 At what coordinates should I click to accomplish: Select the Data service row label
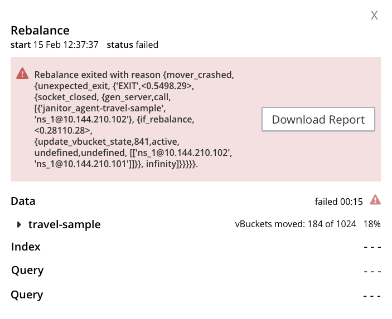23,201
